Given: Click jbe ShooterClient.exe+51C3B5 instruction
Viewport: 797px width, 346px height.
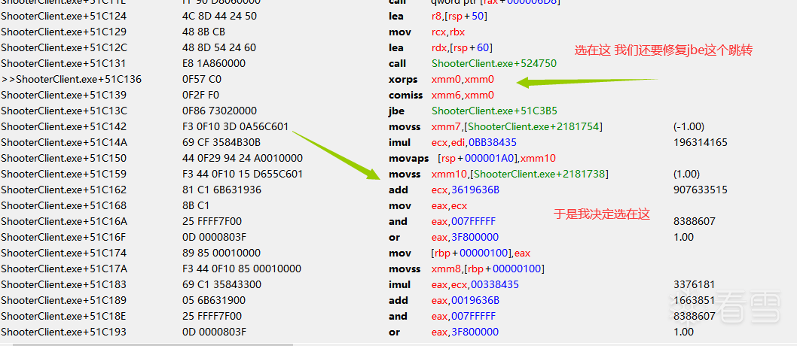Looking at the screenshot, I should (472, 111).
